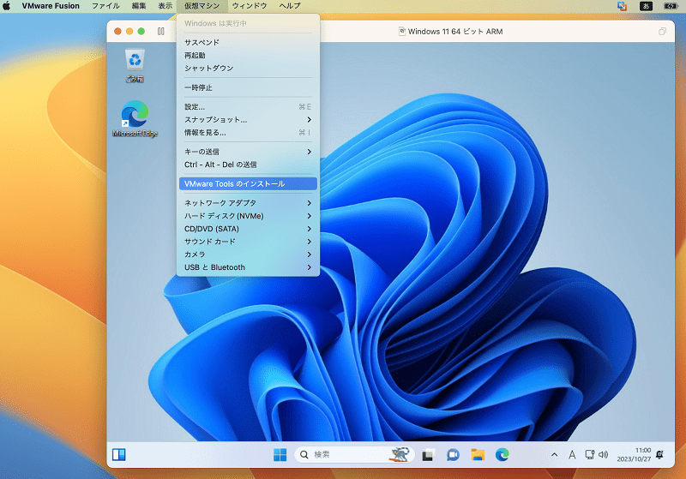
Task: Click the 仮想マシン menu title
Action: pos(202,6)
